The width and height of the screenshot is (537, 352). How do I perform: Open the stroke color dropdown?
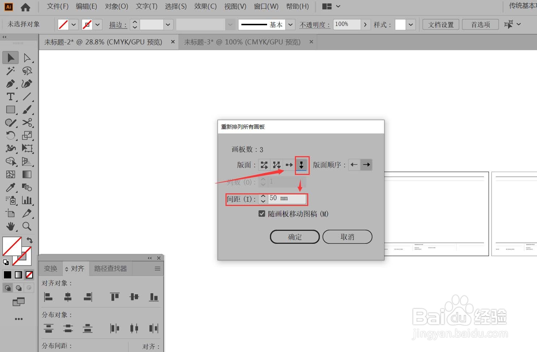coord(98,25)
